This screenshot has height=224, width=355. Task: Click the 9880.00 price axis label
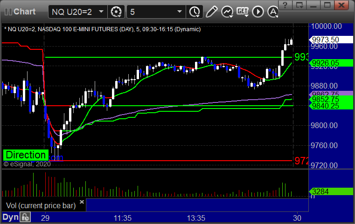point(324,86)
